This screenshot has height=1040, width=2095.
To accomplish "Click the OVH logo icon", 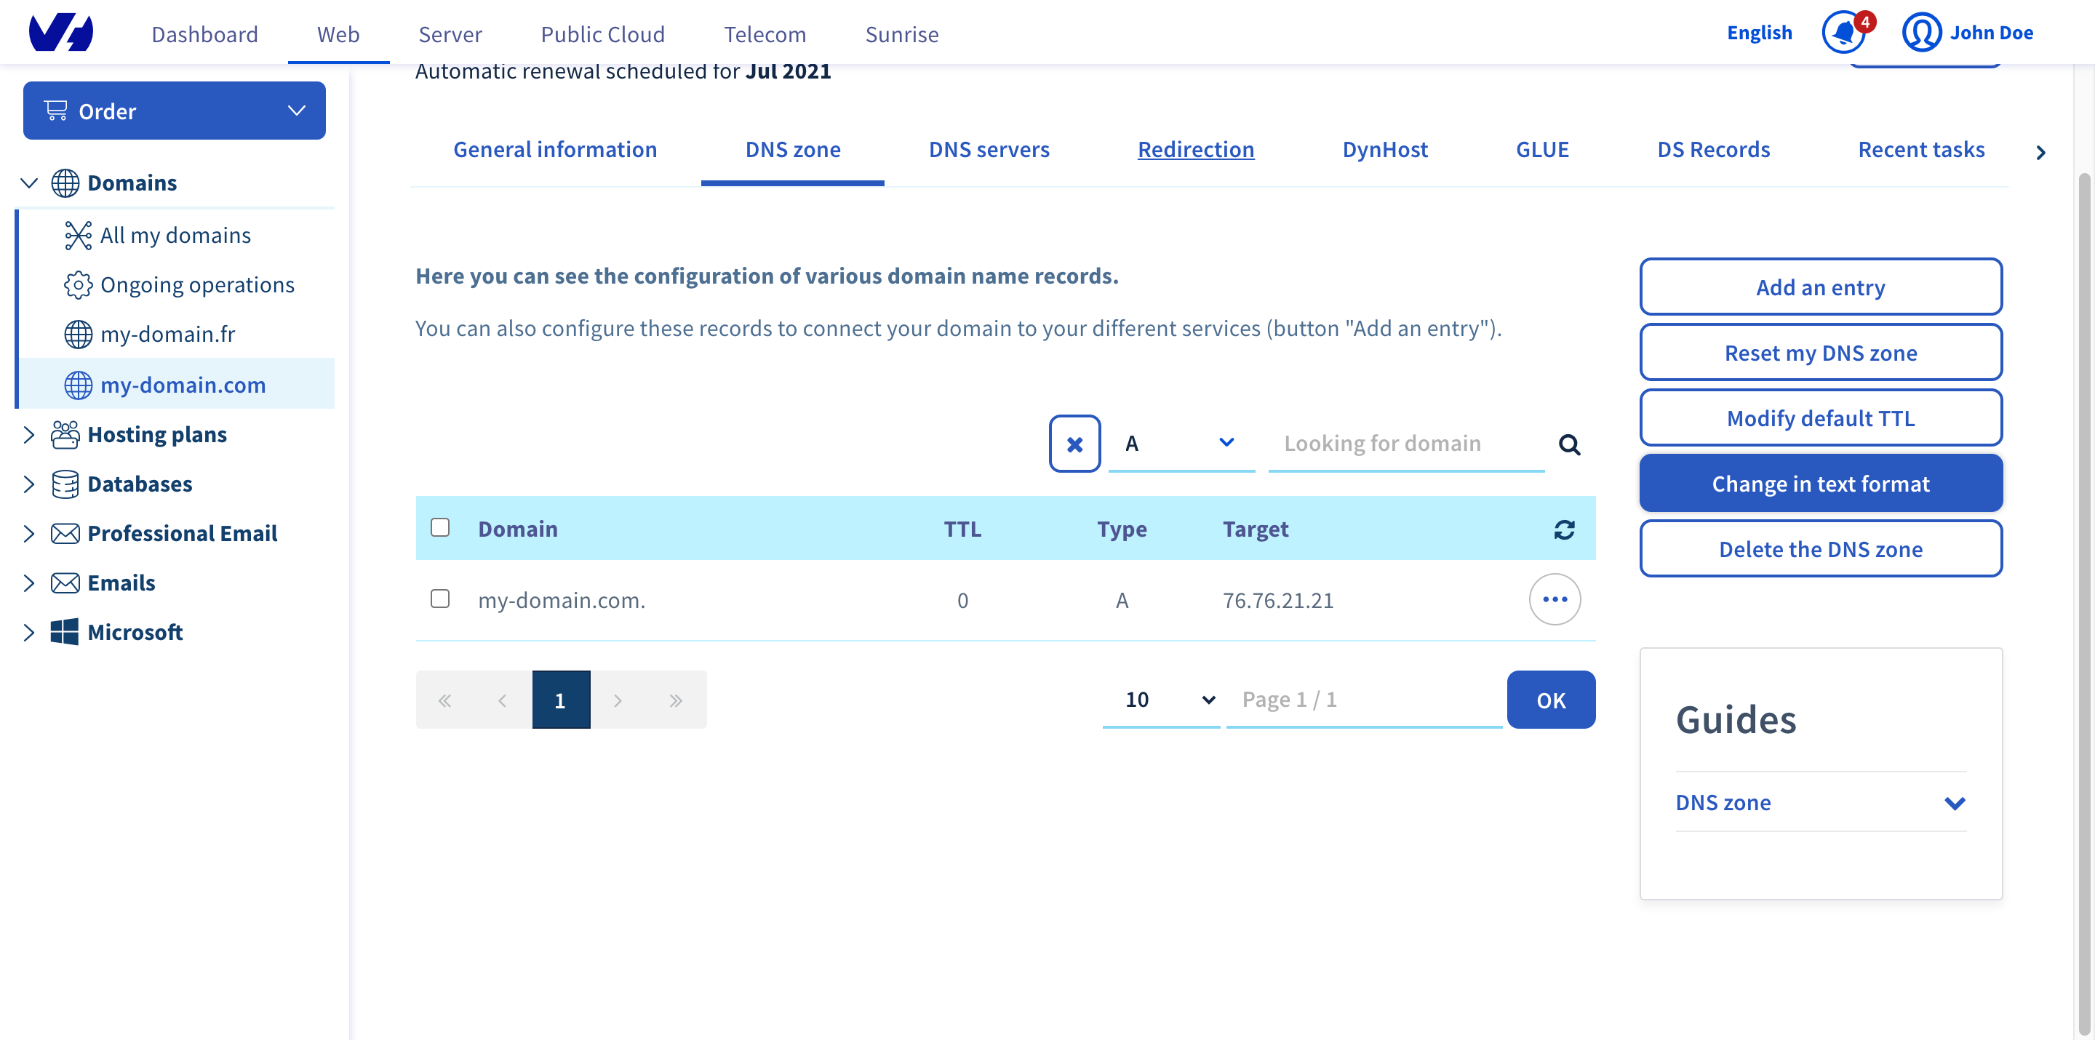I will (61, 33).
